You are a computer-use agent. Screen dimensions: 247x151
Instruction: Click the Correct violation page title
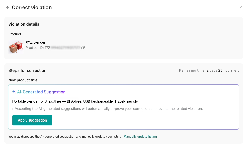coord(32,7)
